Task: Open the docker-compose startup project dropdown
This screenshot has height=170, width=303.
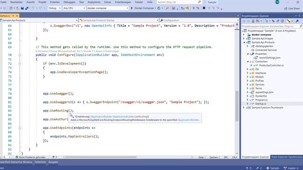Action: [x=107, y=8]
